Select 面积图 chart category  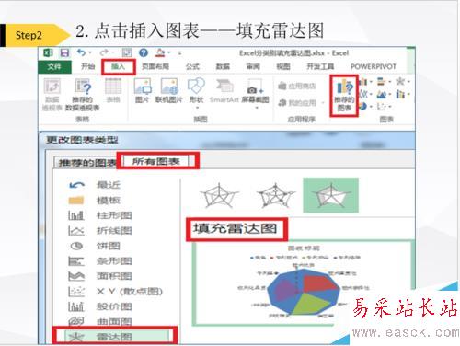point(100,276)
